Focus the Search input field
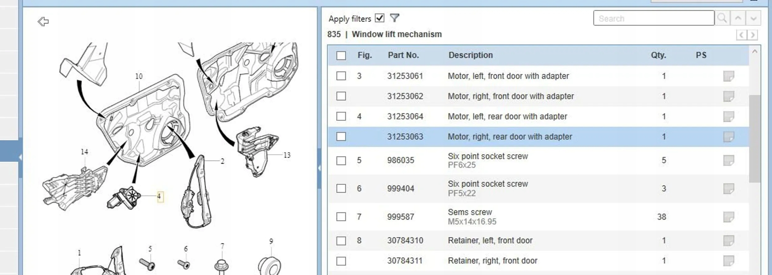Image resolution: width=772 pixels, height=275 pixels. point(654,18)
